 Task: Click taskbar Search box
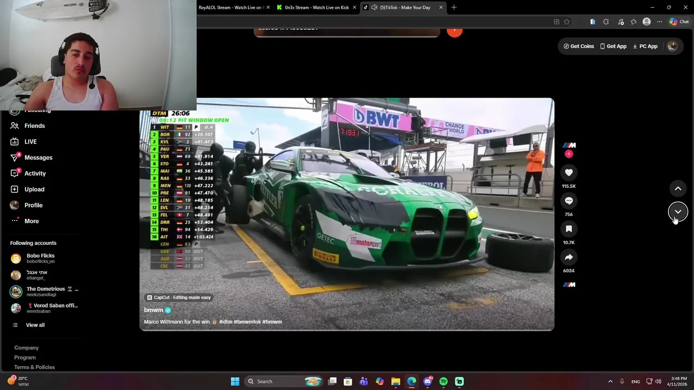pos(284,381)
